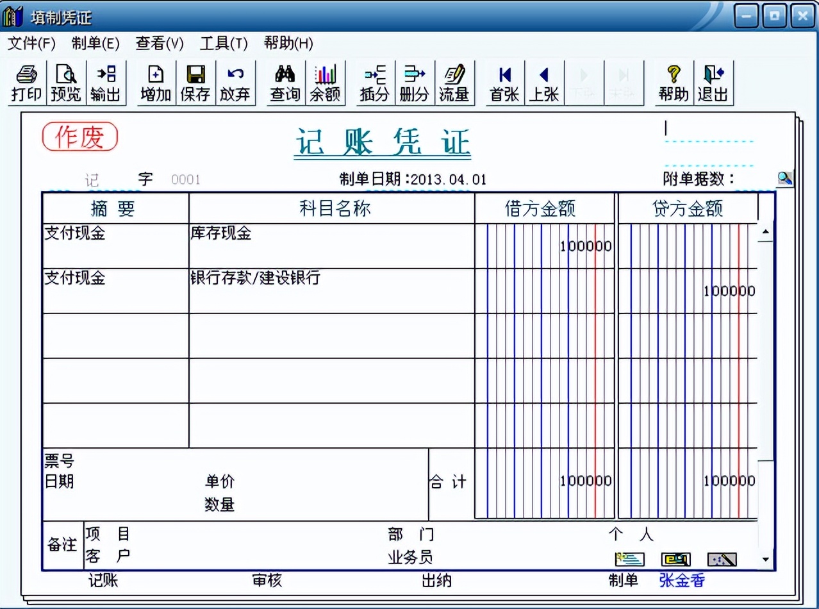Open the 查询 (Query) binoculars icon
Screen dimensions: 819x609
click(284, 82)
